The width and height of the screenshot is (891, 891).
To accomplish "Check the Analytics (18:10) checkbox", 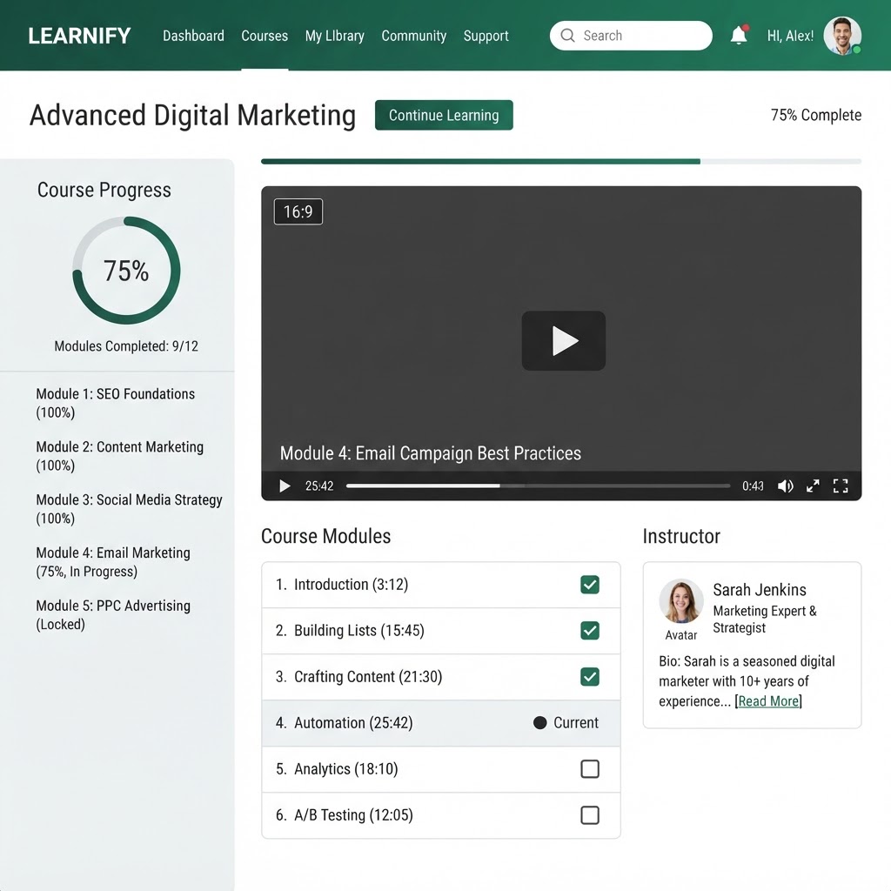I will 590,769.
